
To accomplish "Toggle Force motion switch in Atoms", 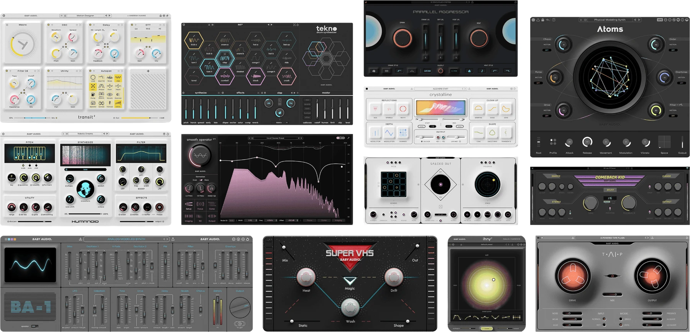I will pyautogui.click(x=538, y=83).
